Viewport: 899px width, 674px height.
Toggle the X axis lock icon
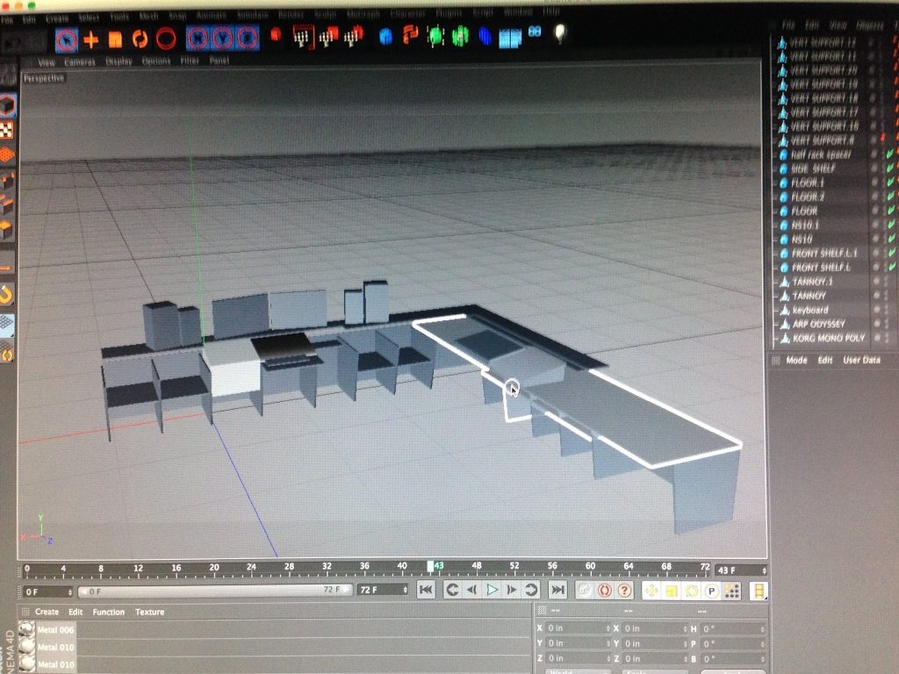198,39
